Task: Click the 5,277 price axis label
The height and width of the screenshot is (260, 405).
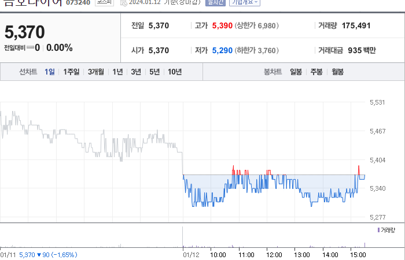Action: tap(377, 217)
